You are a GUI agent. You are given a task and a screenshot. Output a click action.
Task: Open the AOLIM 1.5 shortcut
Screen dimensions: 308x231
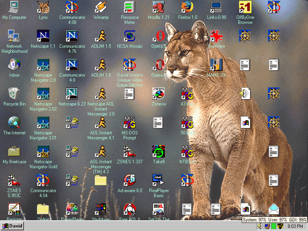[101, 36]
